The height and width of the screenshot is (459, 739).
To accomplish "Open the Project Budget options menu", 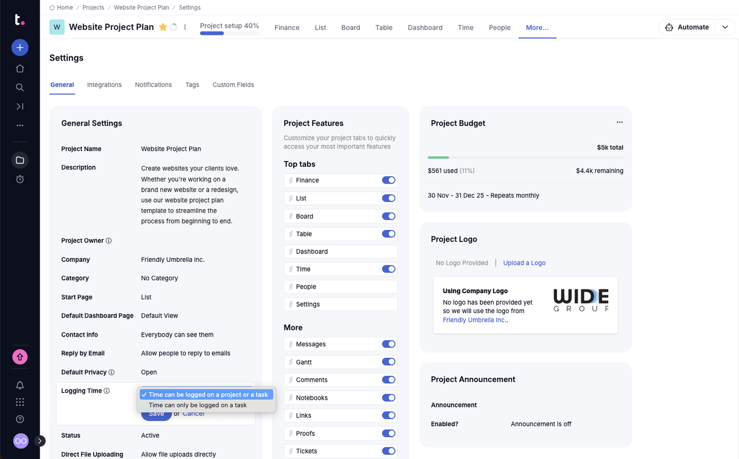I will (619, 122).
